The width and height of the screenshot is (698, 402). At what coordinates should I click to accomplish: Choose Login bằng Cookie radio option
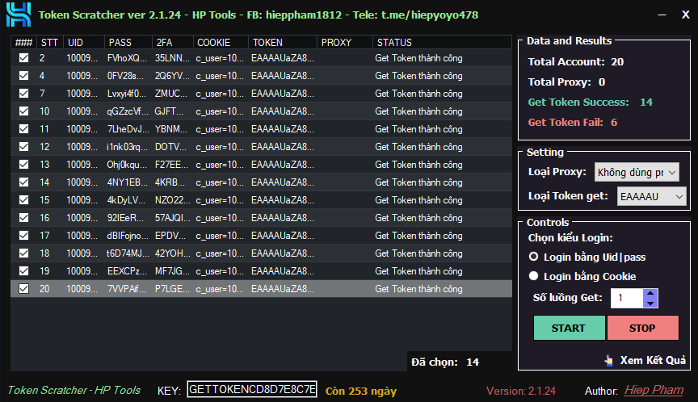click(x=533, y=276)
